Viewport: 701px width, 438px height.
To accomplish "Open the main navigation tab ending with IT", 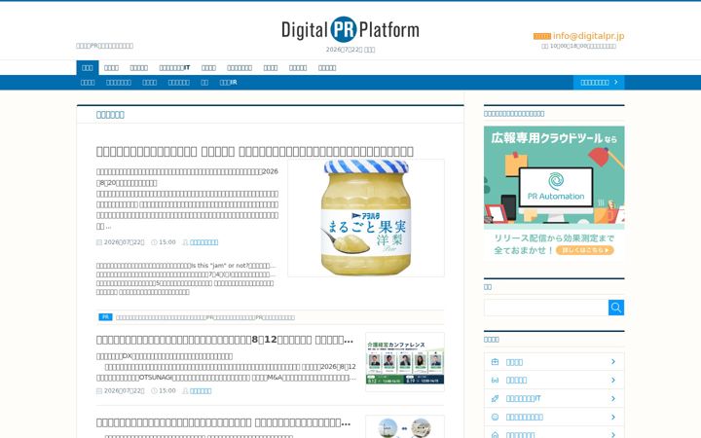I will (174, 68).
